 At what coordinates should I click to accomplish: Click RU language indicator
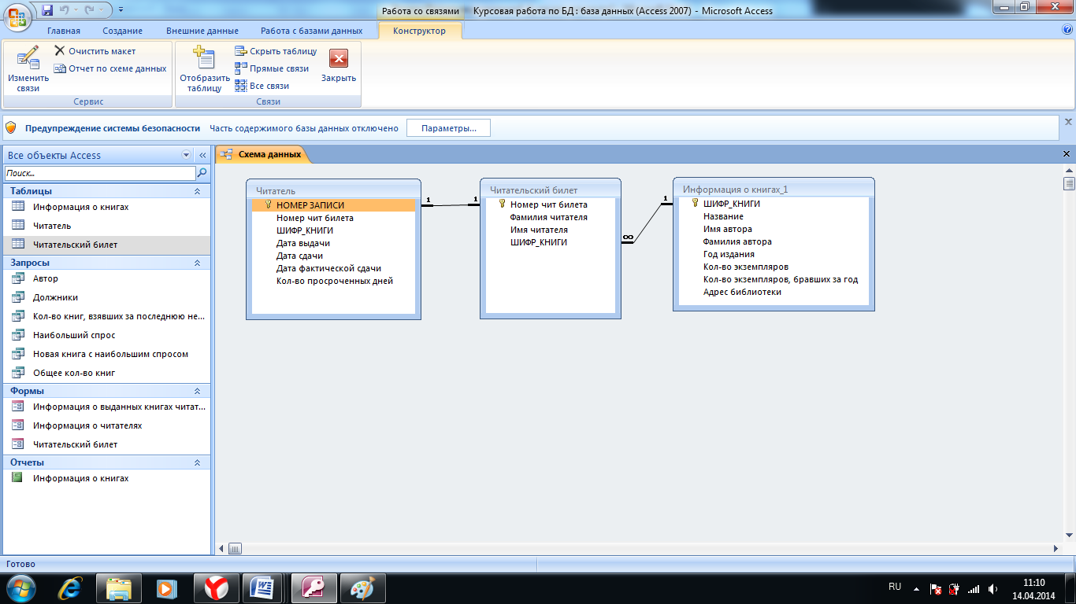(x=895, y=587)
